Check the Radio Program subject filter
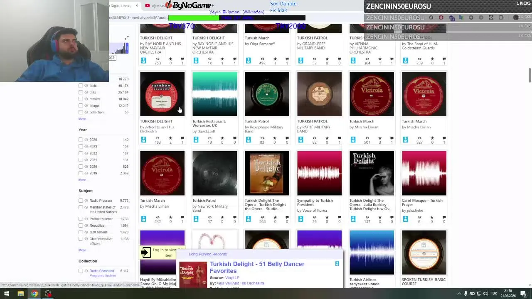The height and width of the screenshot is (299, 532). tap(81, 201)
